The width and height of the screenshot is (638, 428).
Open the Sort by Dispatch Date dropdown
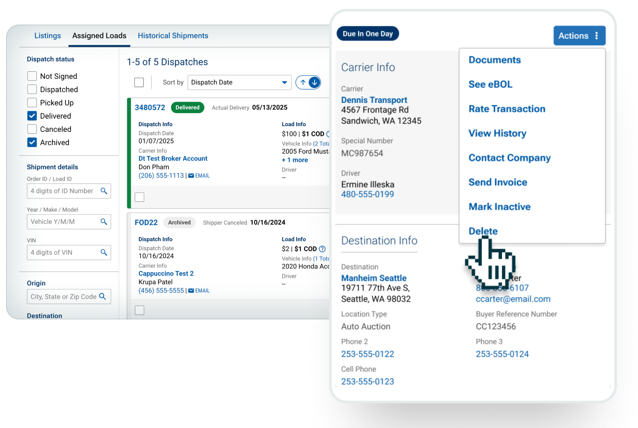point(239,82)
